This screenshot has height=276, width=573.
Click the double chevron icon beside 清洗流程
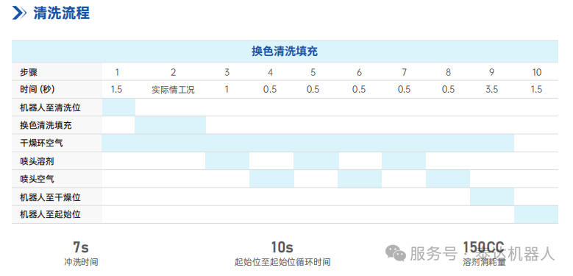point(19,13)
